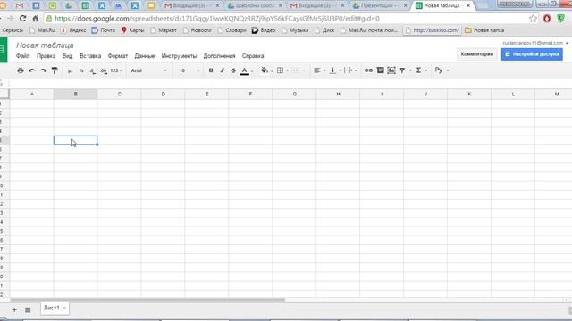Click the Комментарии button

476,54
